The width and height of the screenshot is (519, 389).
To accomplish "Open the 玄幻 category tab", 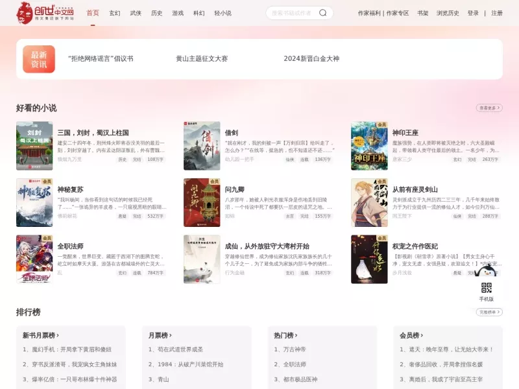I will [x=115, y=13].
